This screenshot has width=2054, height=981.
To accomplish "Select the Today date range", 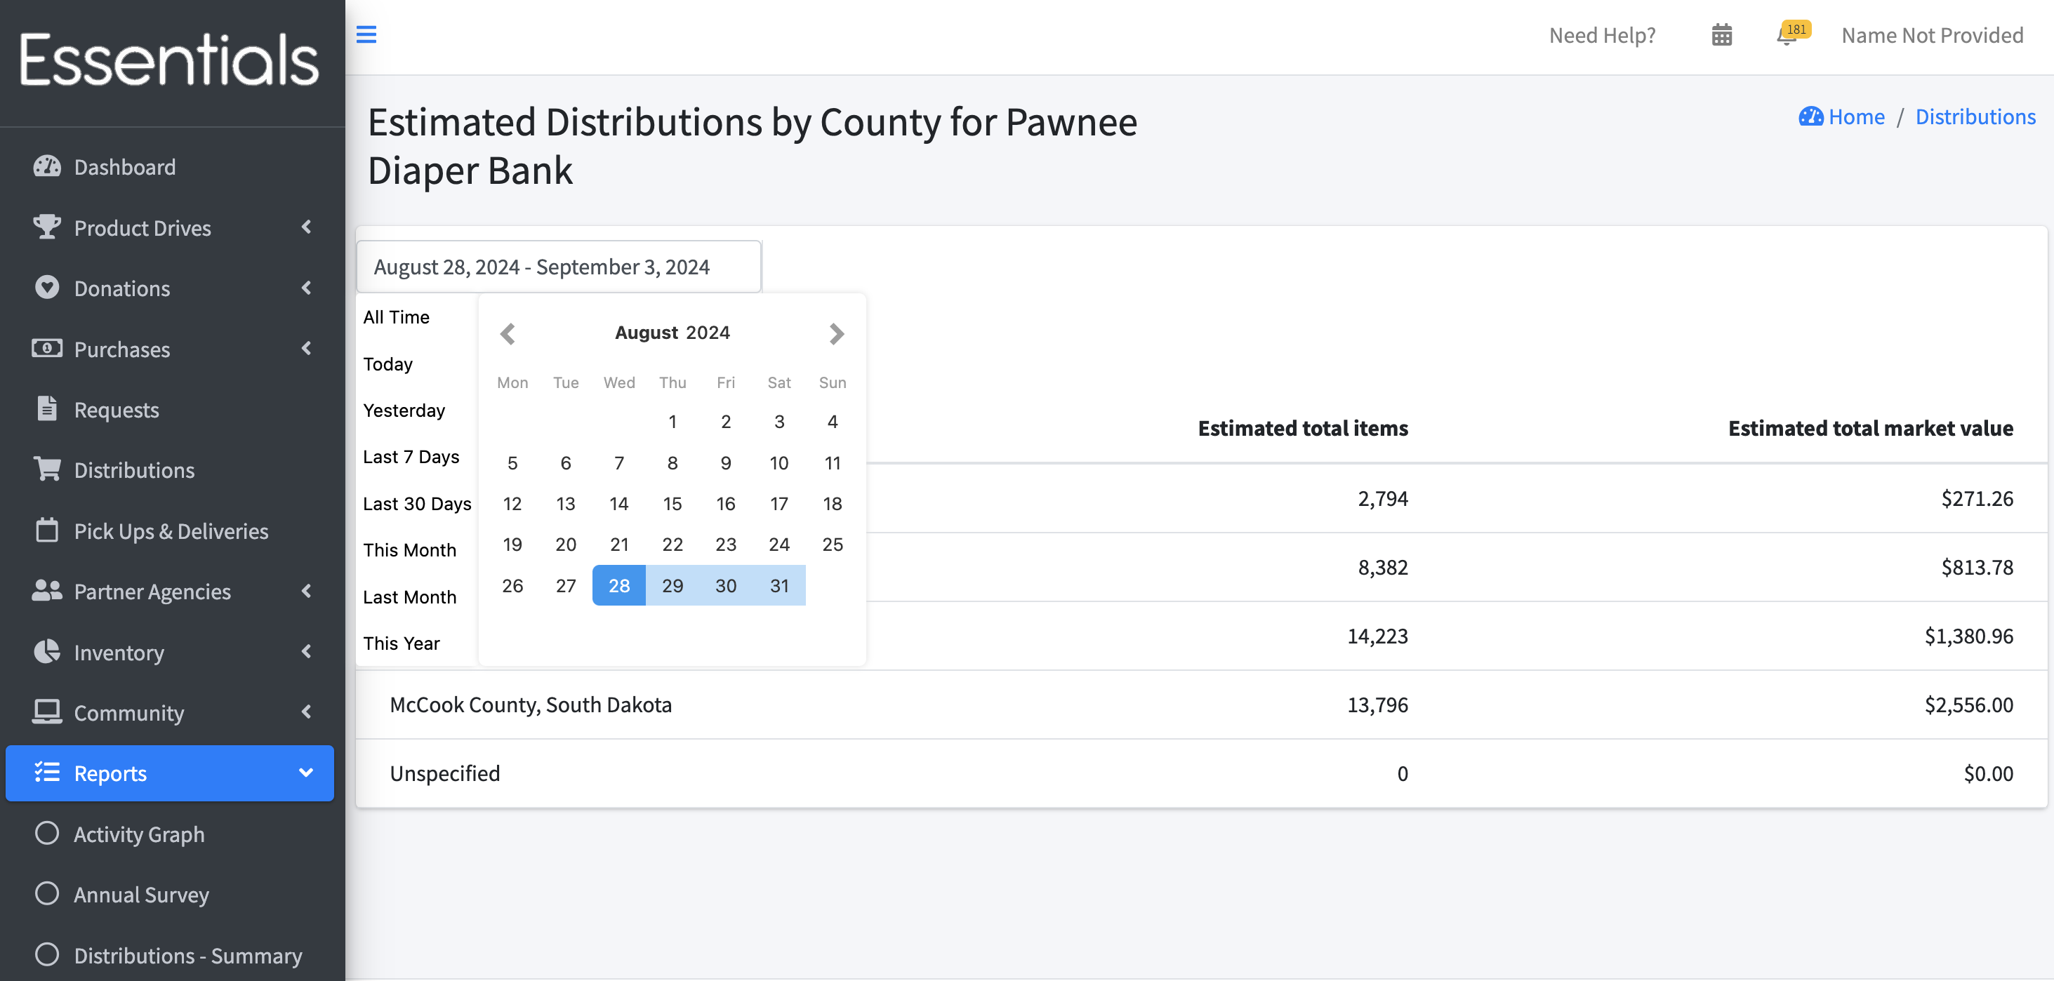I will tap(387, 363).
